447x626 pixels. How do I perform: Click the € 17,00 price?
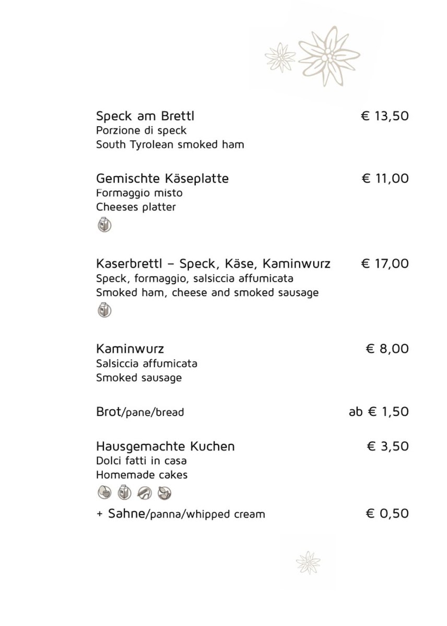[x=385, y=263]
